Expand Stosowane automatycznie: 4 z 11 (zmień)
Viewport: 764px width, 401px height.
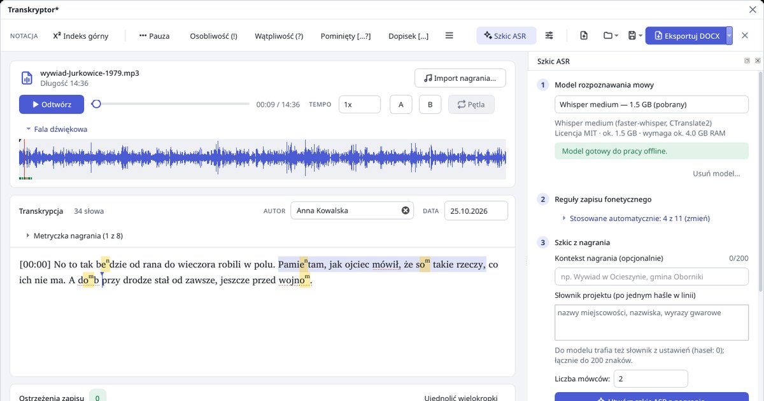pos(636,218)
